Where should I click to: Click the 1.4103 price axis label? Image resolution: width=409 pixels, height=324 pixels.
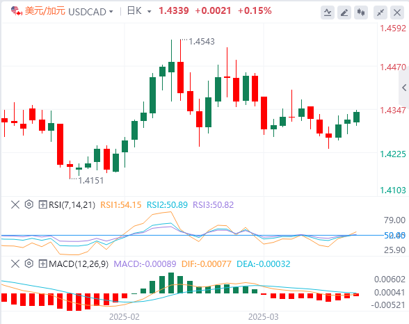tap(393, 190)
